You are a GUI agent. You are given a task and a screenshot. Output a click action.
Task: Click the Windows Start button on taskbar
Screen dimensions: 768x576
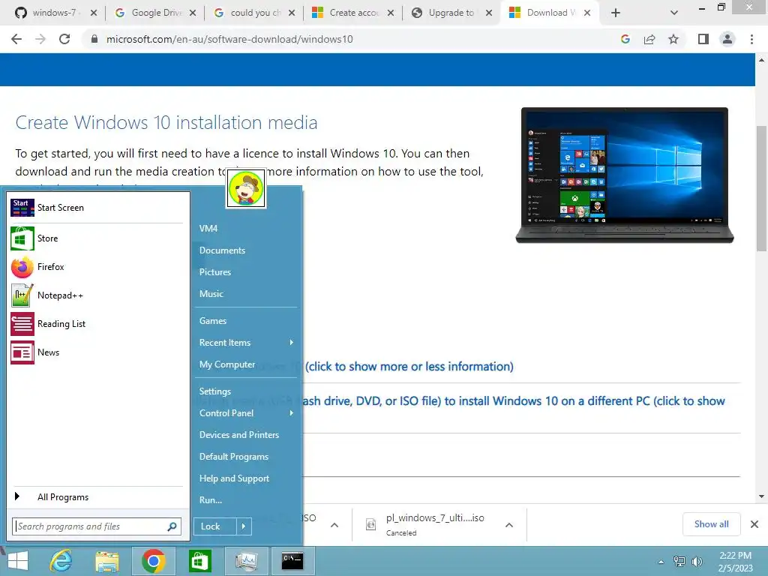[18, 561]
